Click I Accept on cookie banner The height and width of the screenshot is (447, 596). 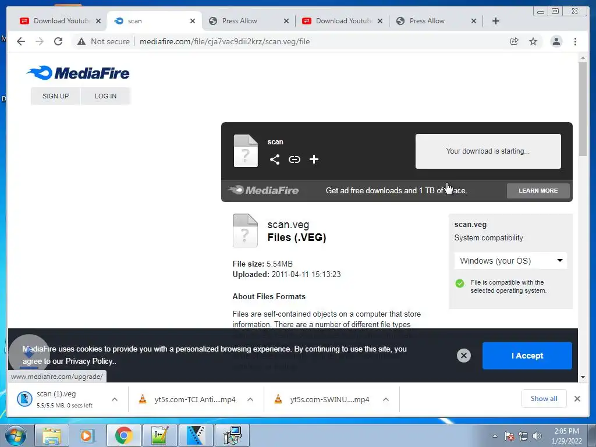(x=527, y=356)
